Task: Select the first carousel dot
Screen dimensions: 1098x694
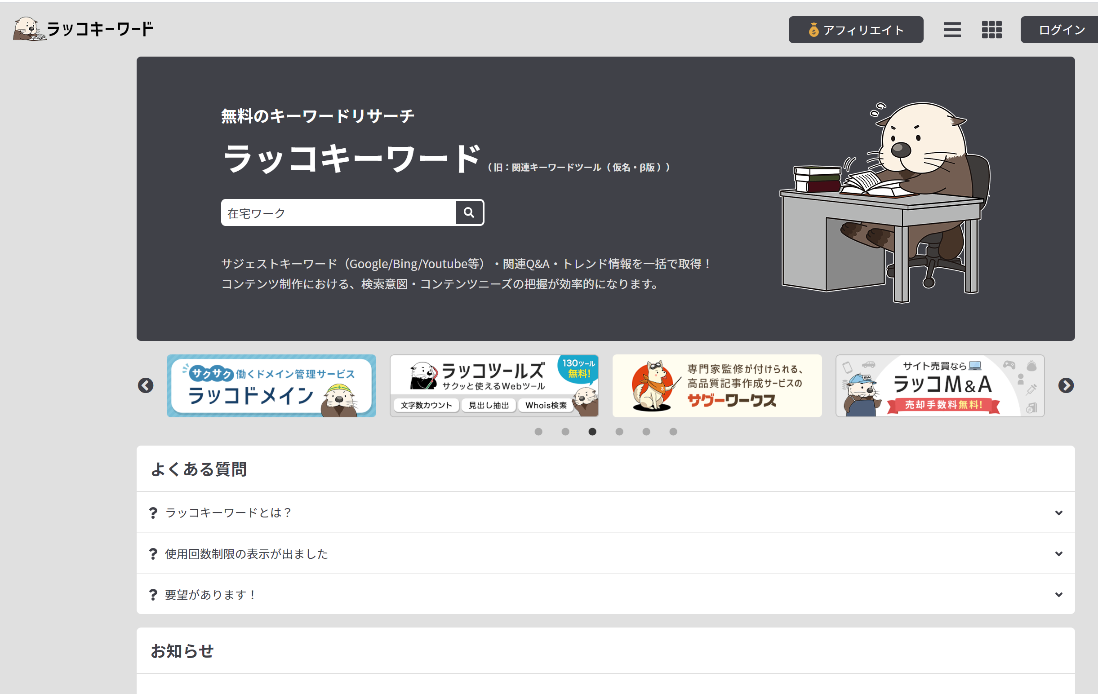Action: pyautogui.click(x=538, y=432)
